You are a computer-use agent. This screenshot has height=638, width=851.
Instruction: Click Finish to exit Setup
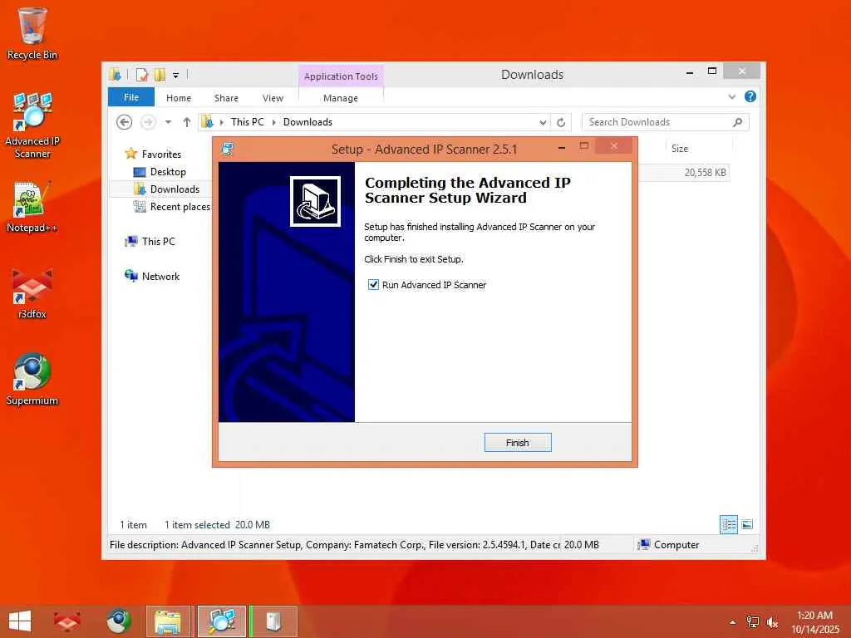[518, 443]
